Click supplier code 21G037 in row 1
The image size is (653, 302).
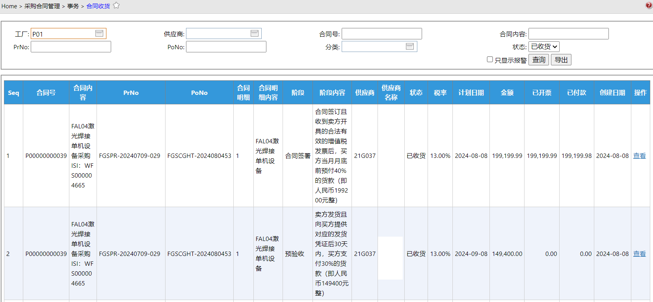click(x=365, y=156)
